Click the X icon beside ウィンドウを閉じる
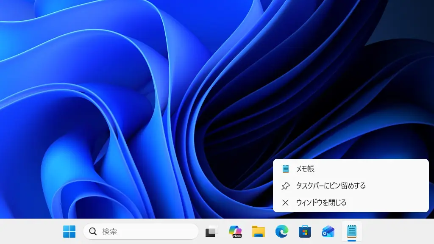 [286, 202]
